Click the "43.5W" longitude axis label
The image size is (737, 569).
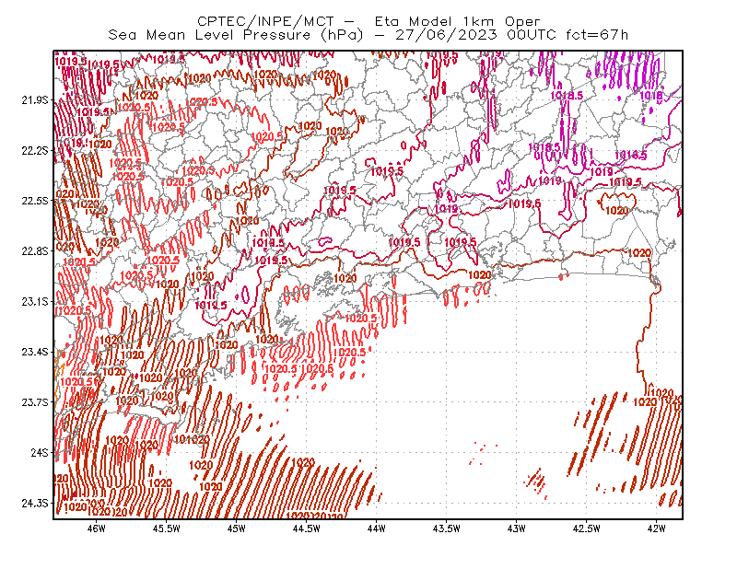coord(446,528)
